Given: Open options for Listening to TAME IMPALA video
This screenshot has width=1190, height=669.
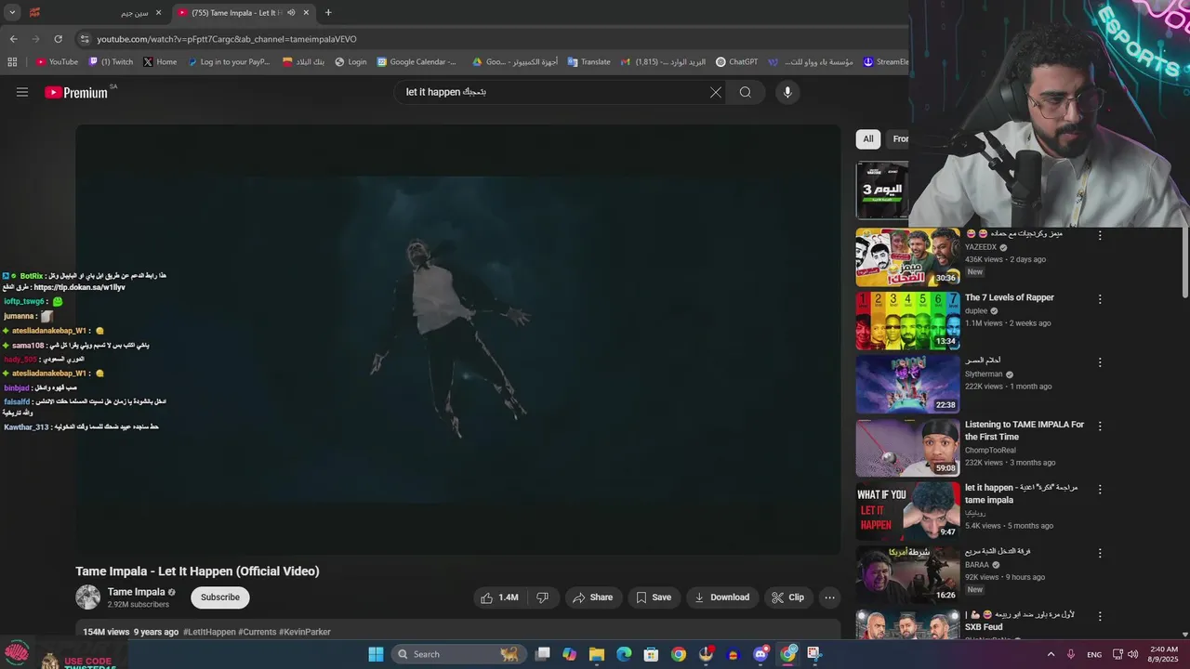Looking at the screenshot, I should (1100, 426).
